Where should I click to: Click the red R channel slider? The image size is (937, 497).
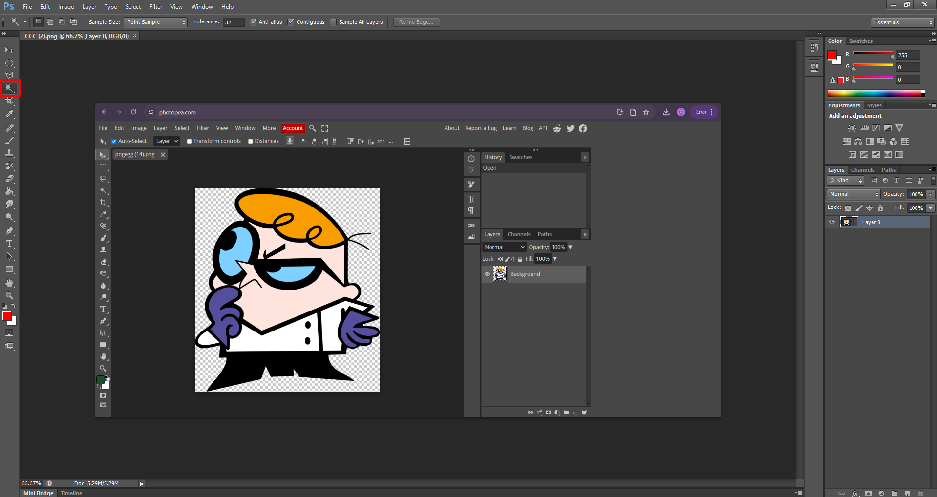tap(873, 53)
